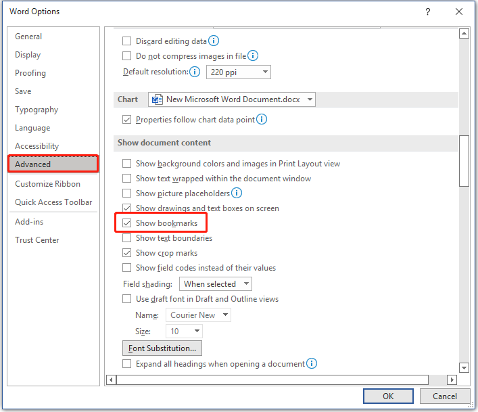The width and height of the screenshot is (478, 412).
Task: Click horizontal scrollbar left arrow
Action: pyautogui.click(x=111, y=380)
